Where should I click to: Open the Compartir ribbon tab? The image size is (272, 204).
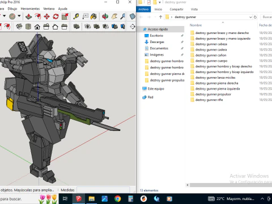tap(176, 9)
